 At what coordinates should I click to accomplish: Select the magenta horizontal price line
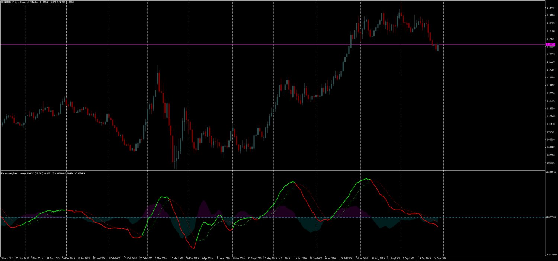pos(260,44)
